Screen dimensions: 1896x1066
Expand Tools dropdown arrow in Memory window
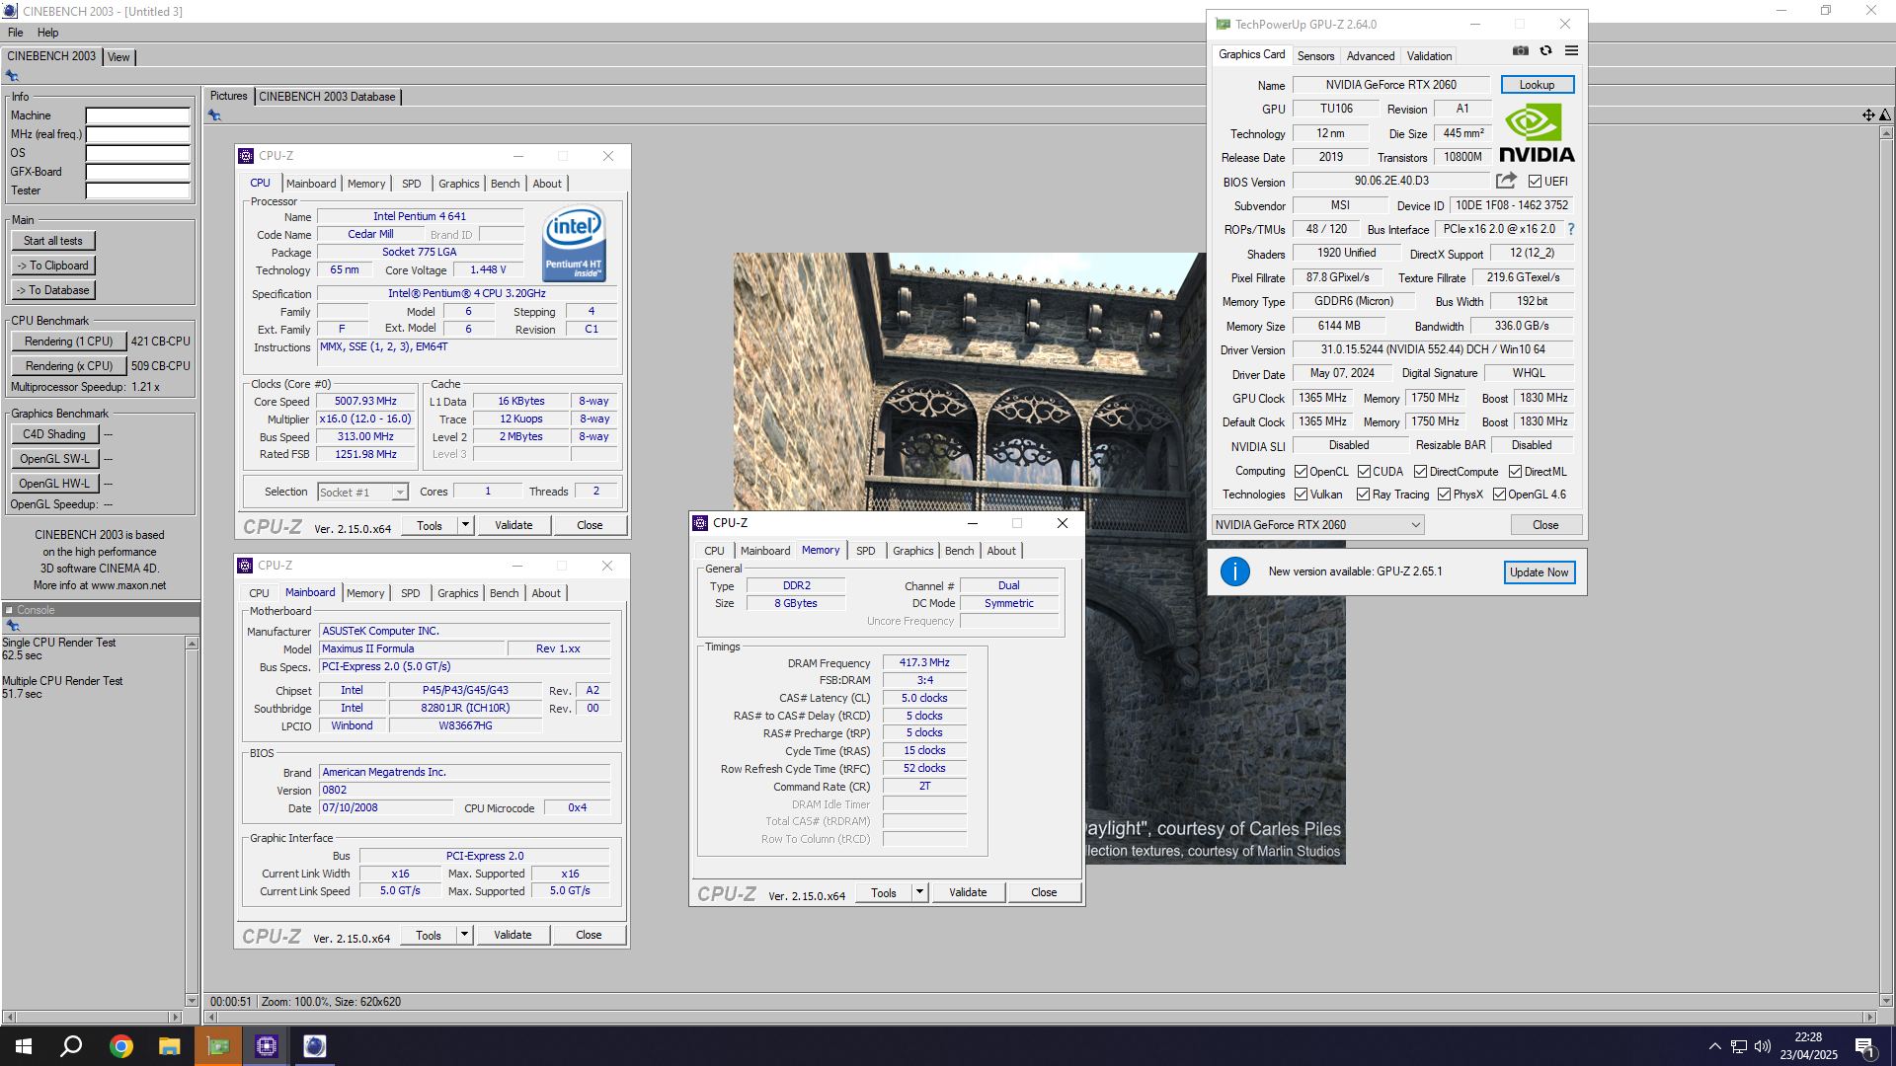click(x=919, y=892)
